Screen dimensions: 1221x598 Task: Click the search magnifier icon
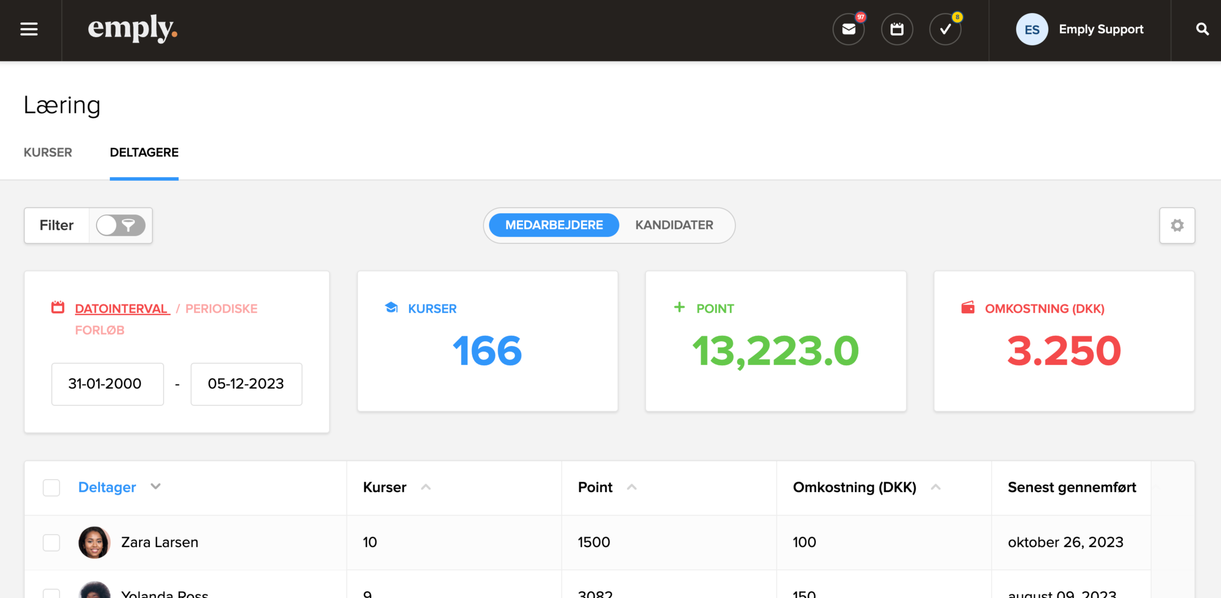tap(1202, 29)
